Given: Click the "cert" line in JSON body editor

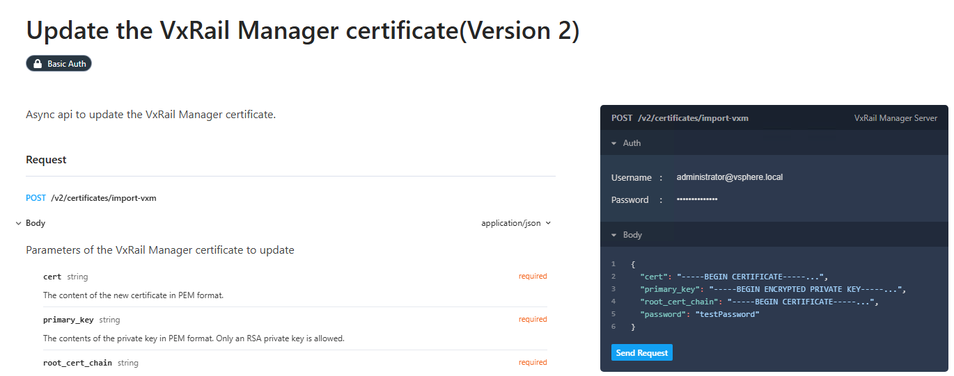Looking at the screenshot, I should [734, 277].
